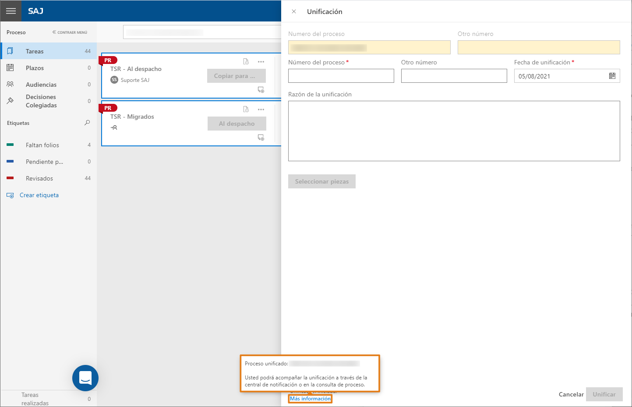Screen dimensions: 632x407
Task: Click TSR - Al despacho card title
Action: click(x=136, y=69)
